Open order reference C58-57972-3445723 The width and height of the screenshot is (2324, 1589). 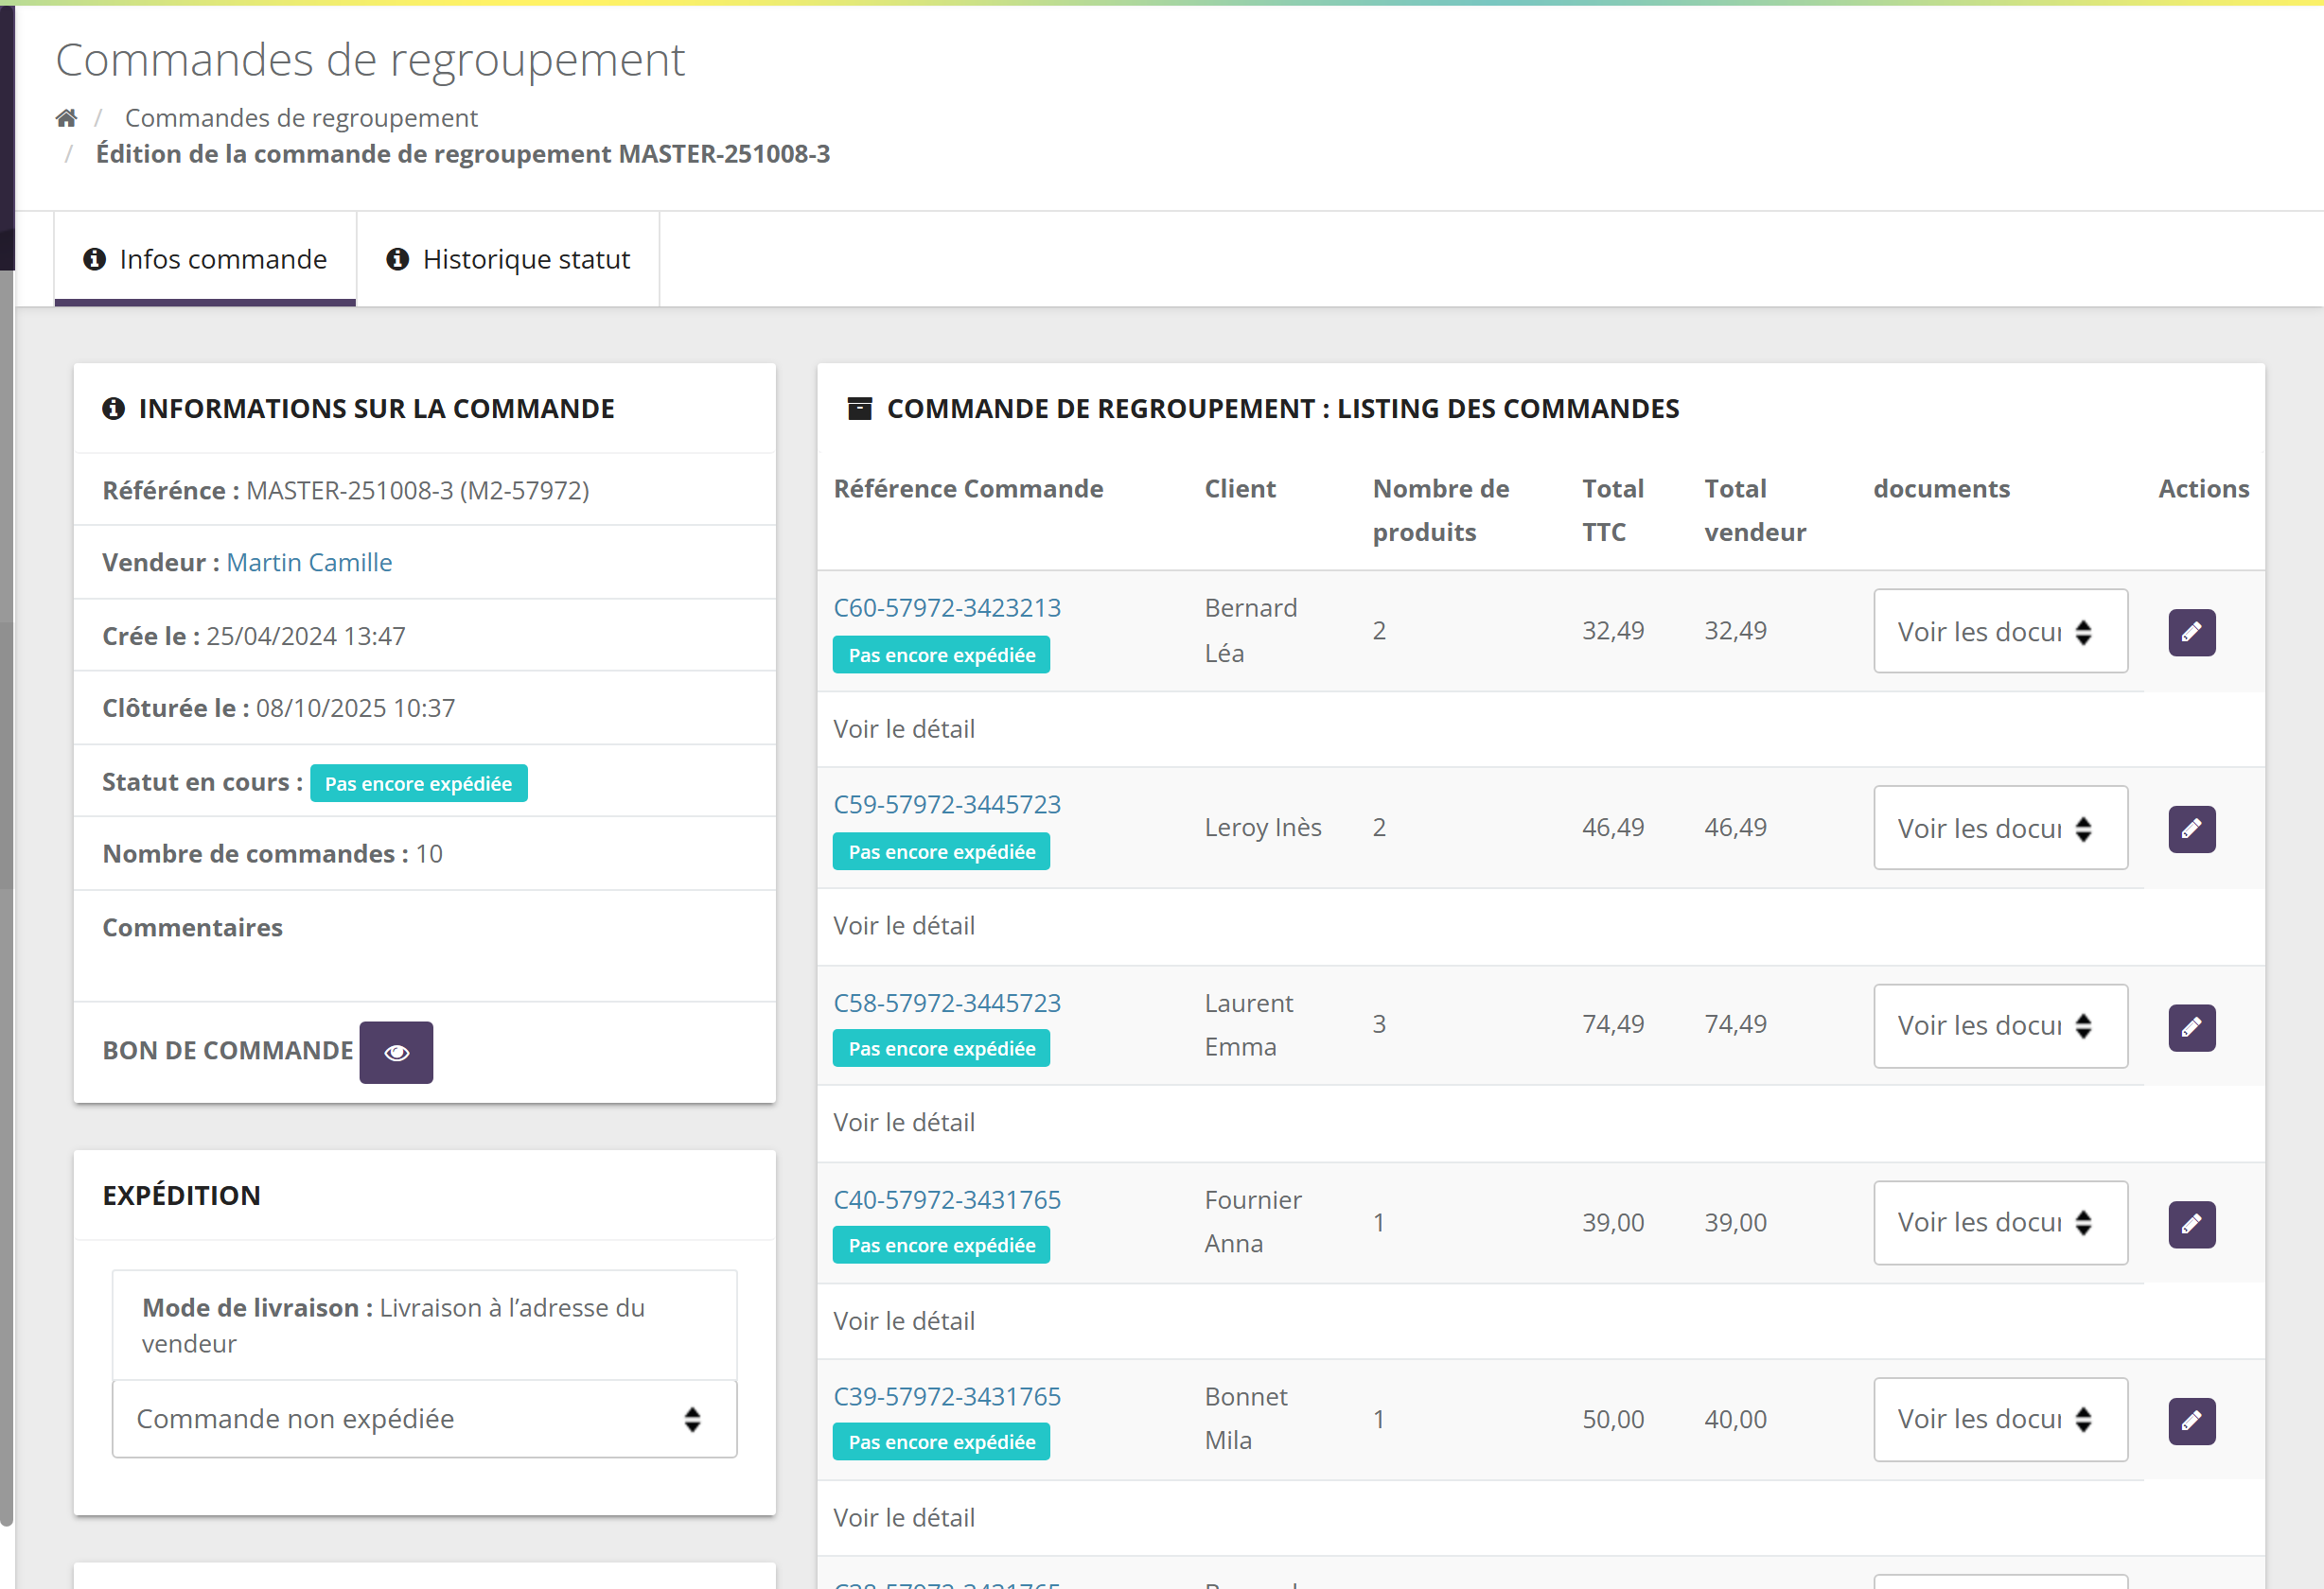tap(947, 1003)
